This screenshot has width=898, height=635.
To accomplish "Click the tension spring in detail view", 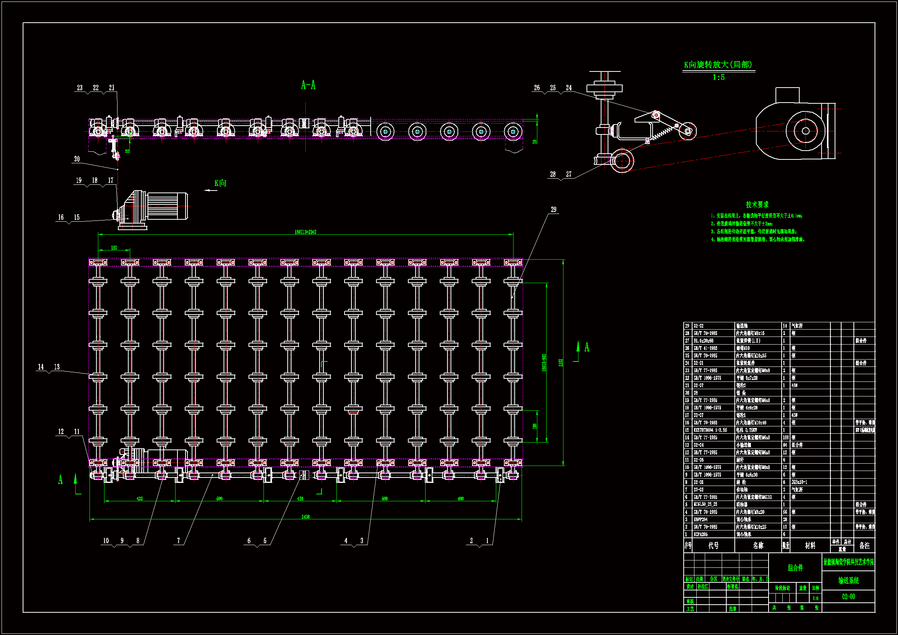I will pos(664,133).
